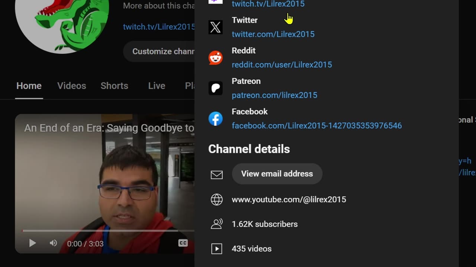This screenshot has width=476, height=267.
Task: Click the Facebook label text
Action: [250, 112]
